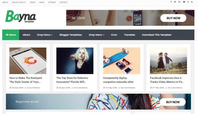The image size is (198, 114).
Task: Open the Tumblr social icon
Action: coord(188,2)
